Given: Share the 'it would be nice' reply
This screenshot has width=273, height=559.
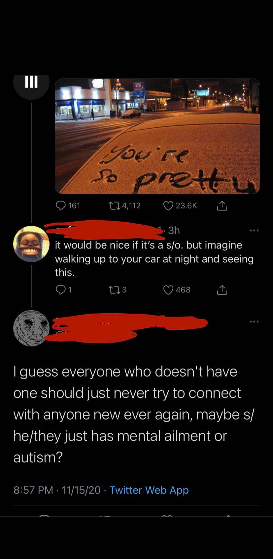Looking at the screenshot, I should point(222,290).
